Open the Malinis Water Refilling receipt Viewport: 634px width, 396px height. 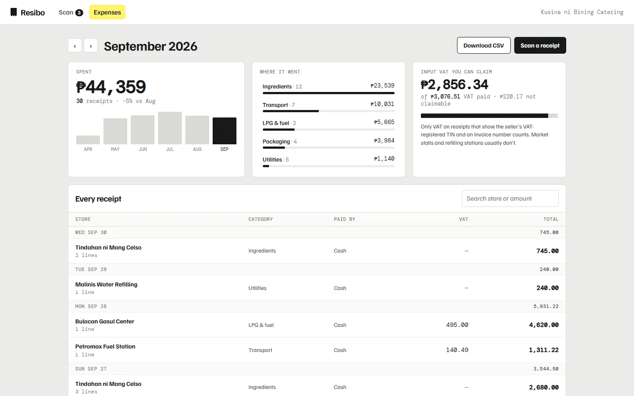(x=317, y=288)
